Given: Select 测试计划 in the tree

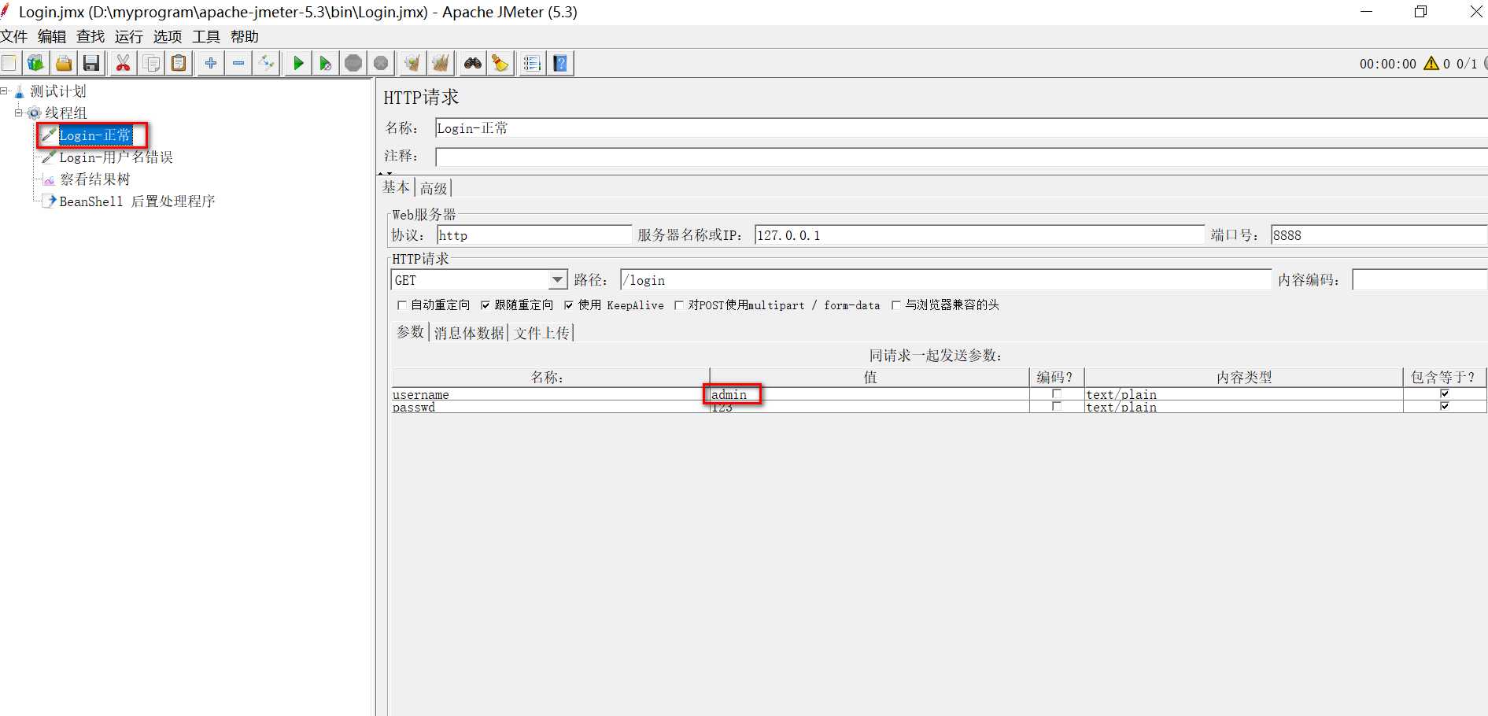Looking at the screenshot, I should 57,91.
